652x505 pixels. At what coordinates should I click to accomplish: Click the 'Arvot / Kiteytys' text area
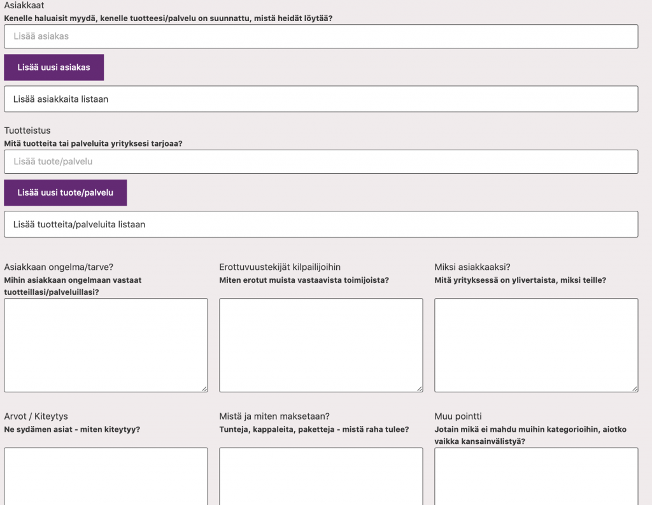106,476
